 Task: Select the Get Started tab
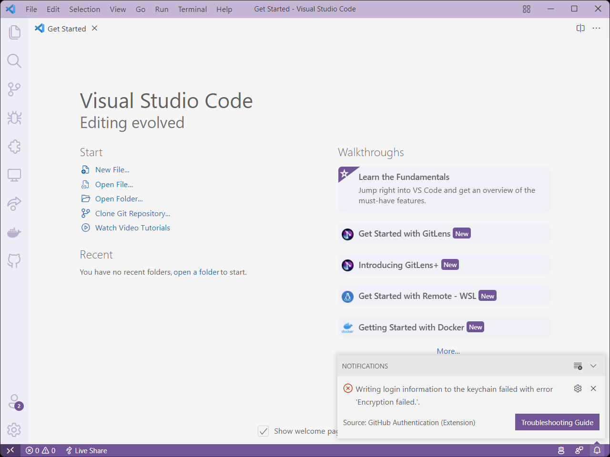pos(66,29)
